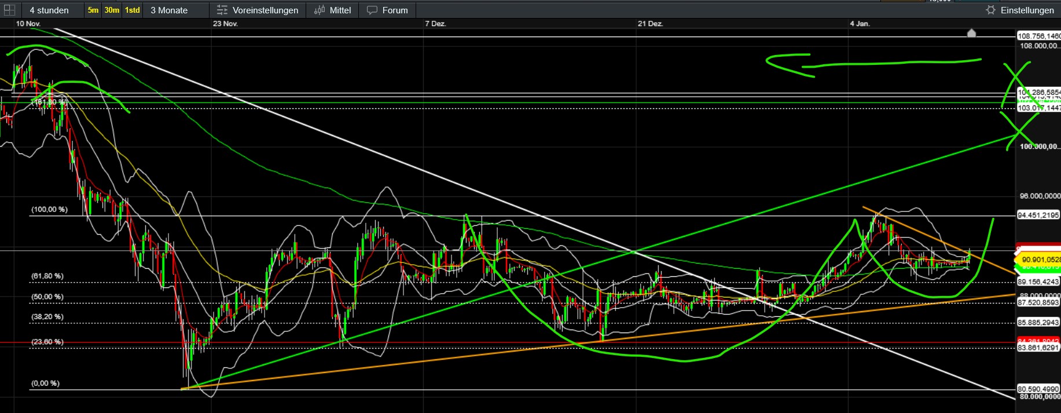Click the Einstellungen text button
The height and width of the screenshot is (413, 1061).
pyautogui.click(x=1027, y=10)
